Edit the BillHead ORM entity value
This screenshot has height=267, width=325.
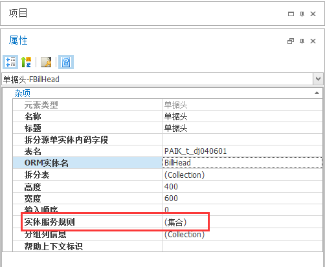tap(242, 163)
